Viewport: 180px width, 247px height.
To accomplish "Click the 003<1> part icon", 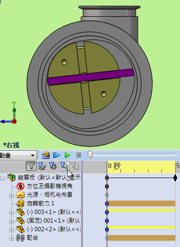I will click(21, 212).
